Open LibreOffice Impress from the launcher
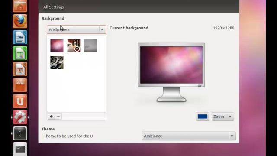Screen dimensions: 277x156 click(20, 69)
